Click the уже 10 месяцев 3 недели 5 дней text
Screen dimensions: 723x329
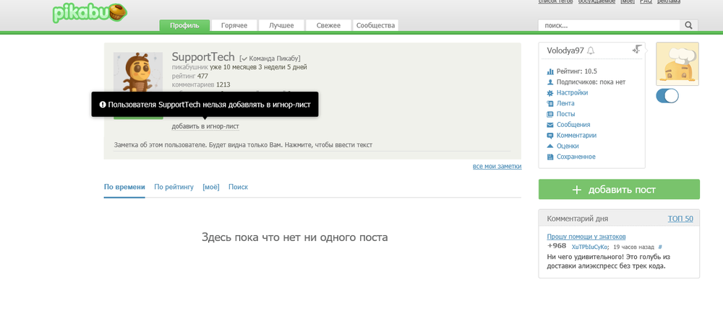click(258, 67)
